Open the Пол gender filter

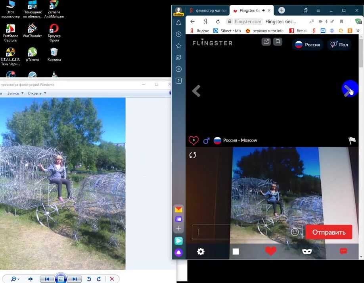339,45
